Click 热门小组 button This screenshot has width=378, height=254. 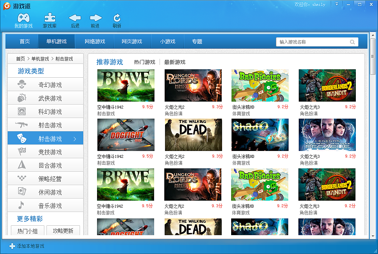tap(28, 230)
